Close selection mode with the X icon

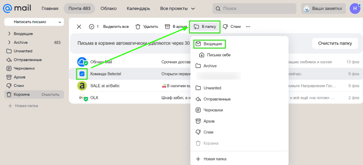click(x=79, y=26)
